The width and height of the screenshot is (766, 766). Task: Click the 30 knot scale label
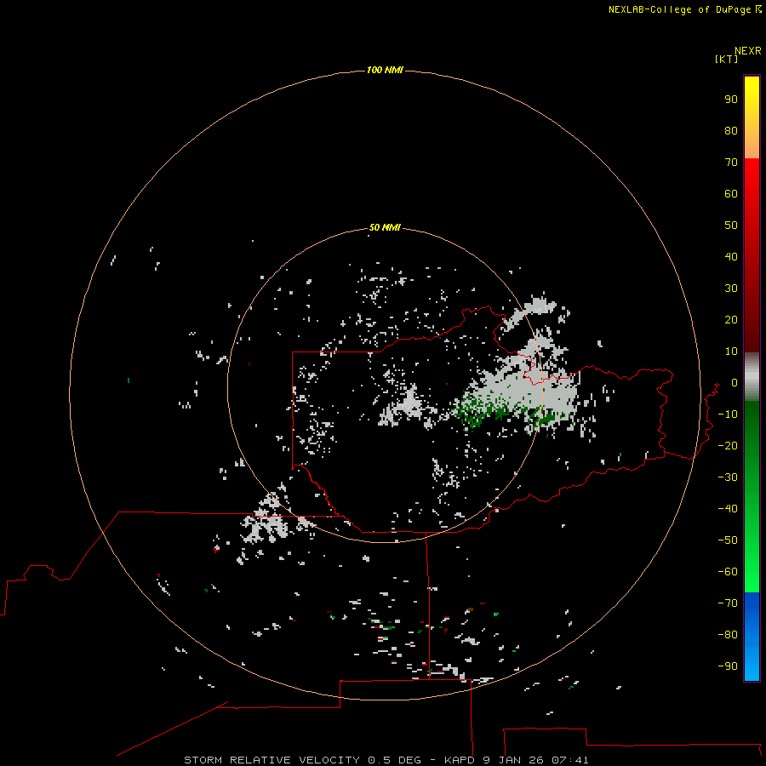731,289
